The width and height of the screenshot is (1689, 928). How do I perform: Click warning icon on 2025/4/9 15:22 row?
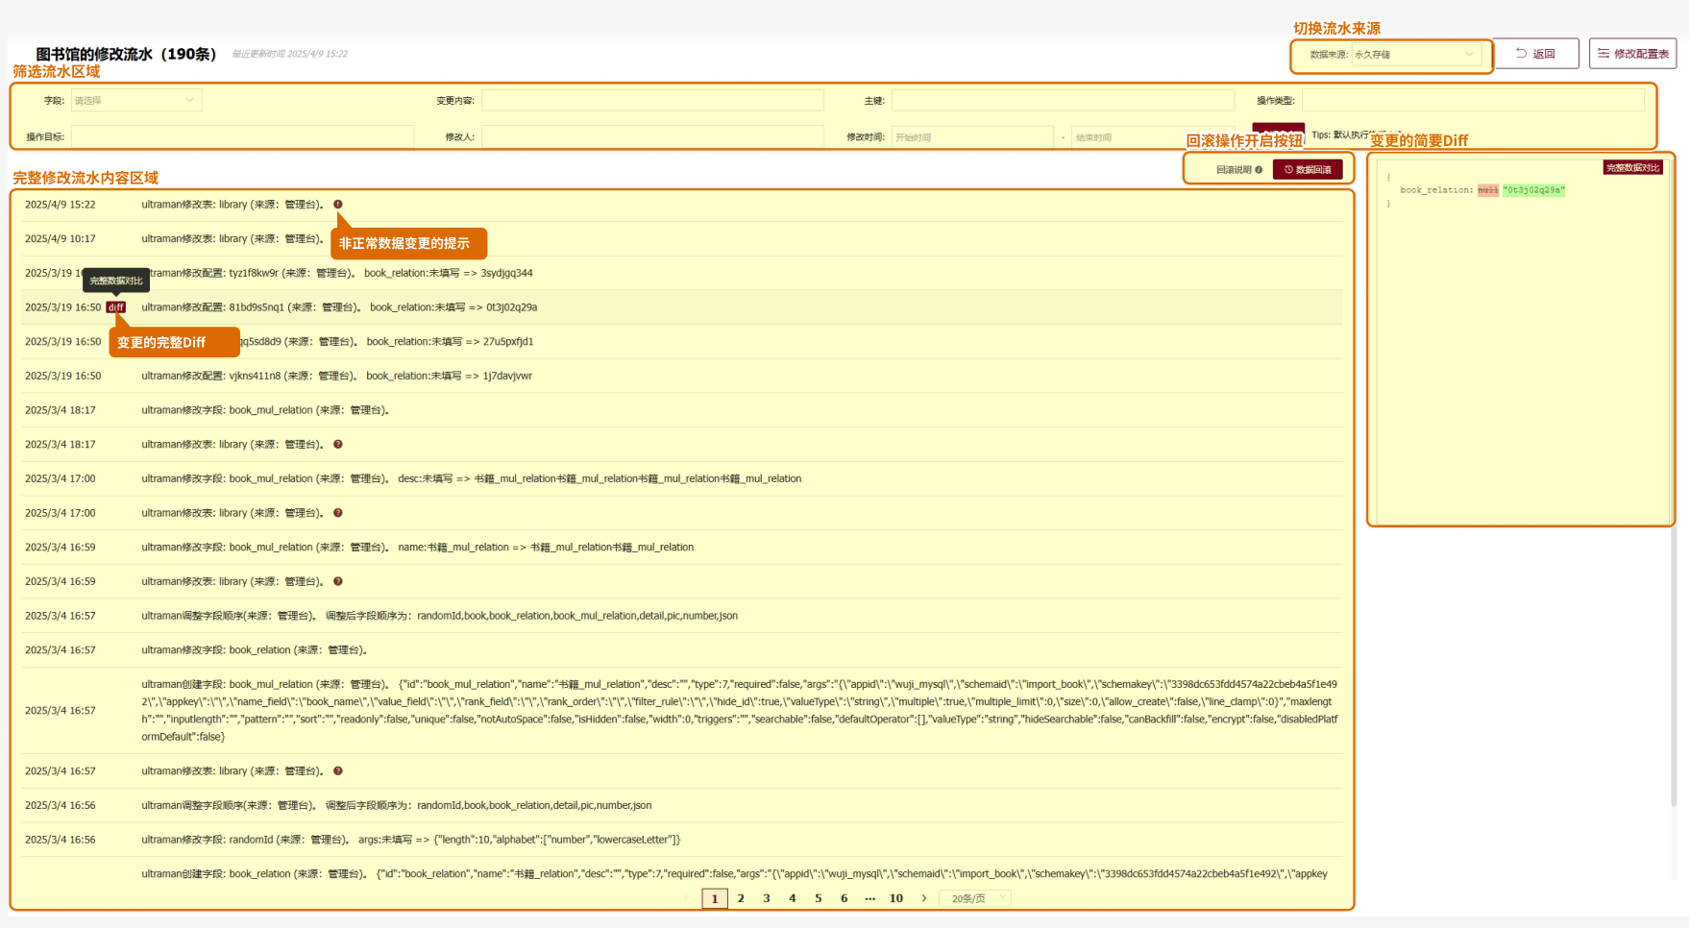338,205
